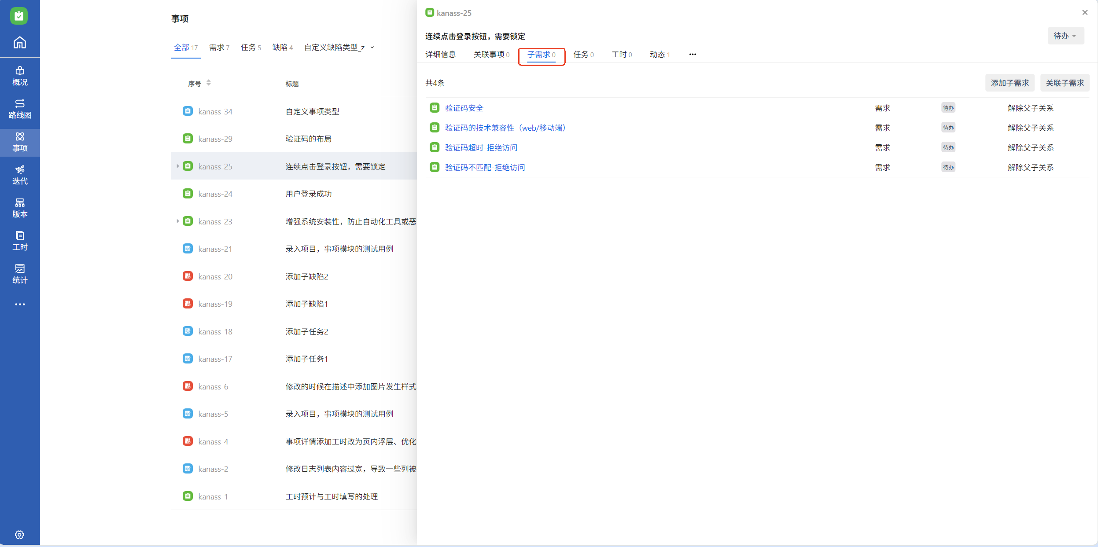Filter list by 缺陷 tab

tap(282, 47)
